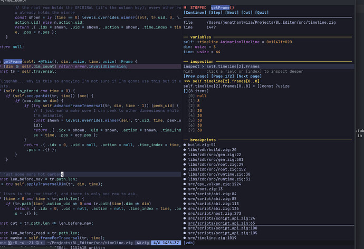Click the file path timeline.zig in debugger
The height and width of the screenshot is (249, 364).
271,22
